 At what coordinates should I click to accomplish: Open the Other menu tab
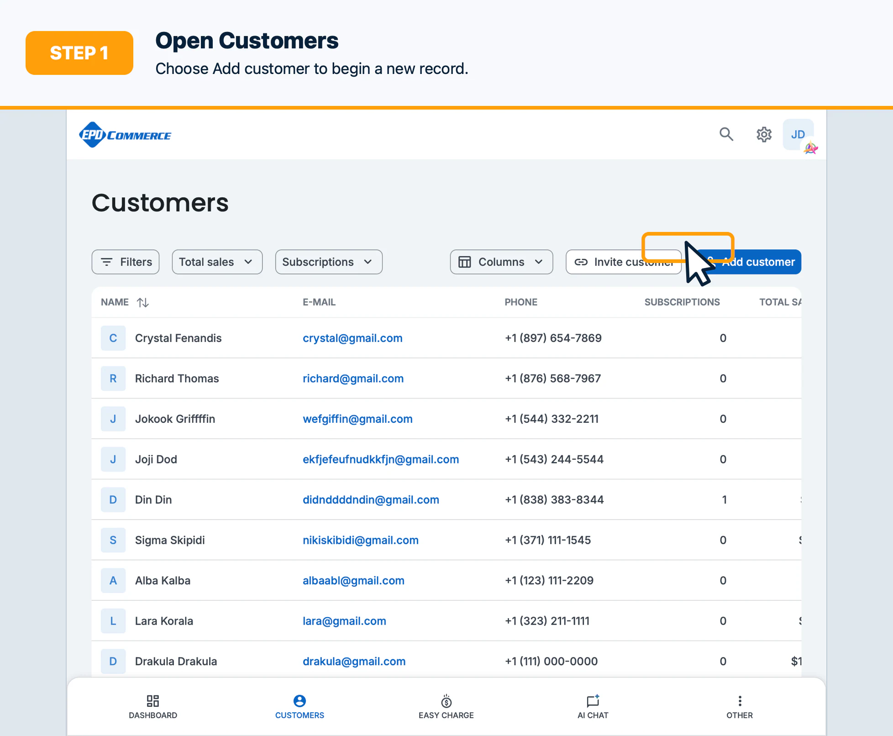[x=740, y=707]
